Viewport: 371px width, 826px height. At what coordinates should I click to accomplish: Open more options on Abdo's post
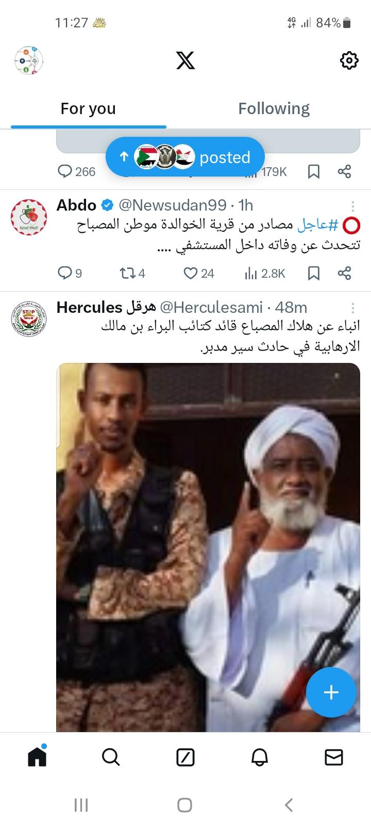coord(353,206)
